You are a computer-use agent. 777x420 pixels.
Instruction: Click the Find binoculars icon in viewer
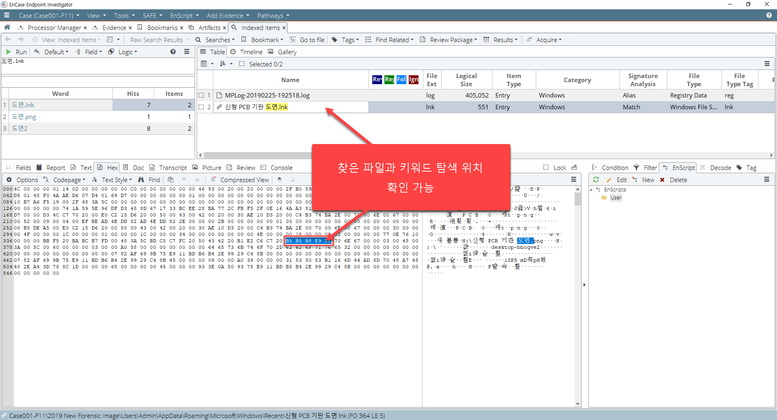point(141,180)
